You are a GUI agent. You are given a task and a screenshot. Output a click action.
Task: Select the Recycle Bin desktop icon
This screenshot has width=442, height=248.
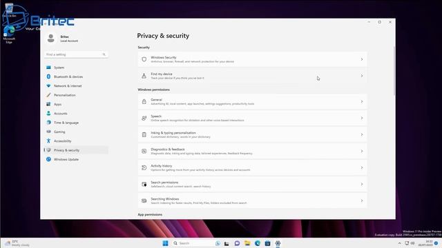tap(9, 10)
